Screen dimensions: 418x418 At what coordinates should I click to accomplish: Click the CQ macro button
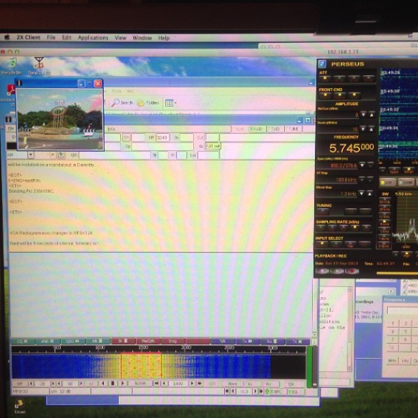[23, 342]
